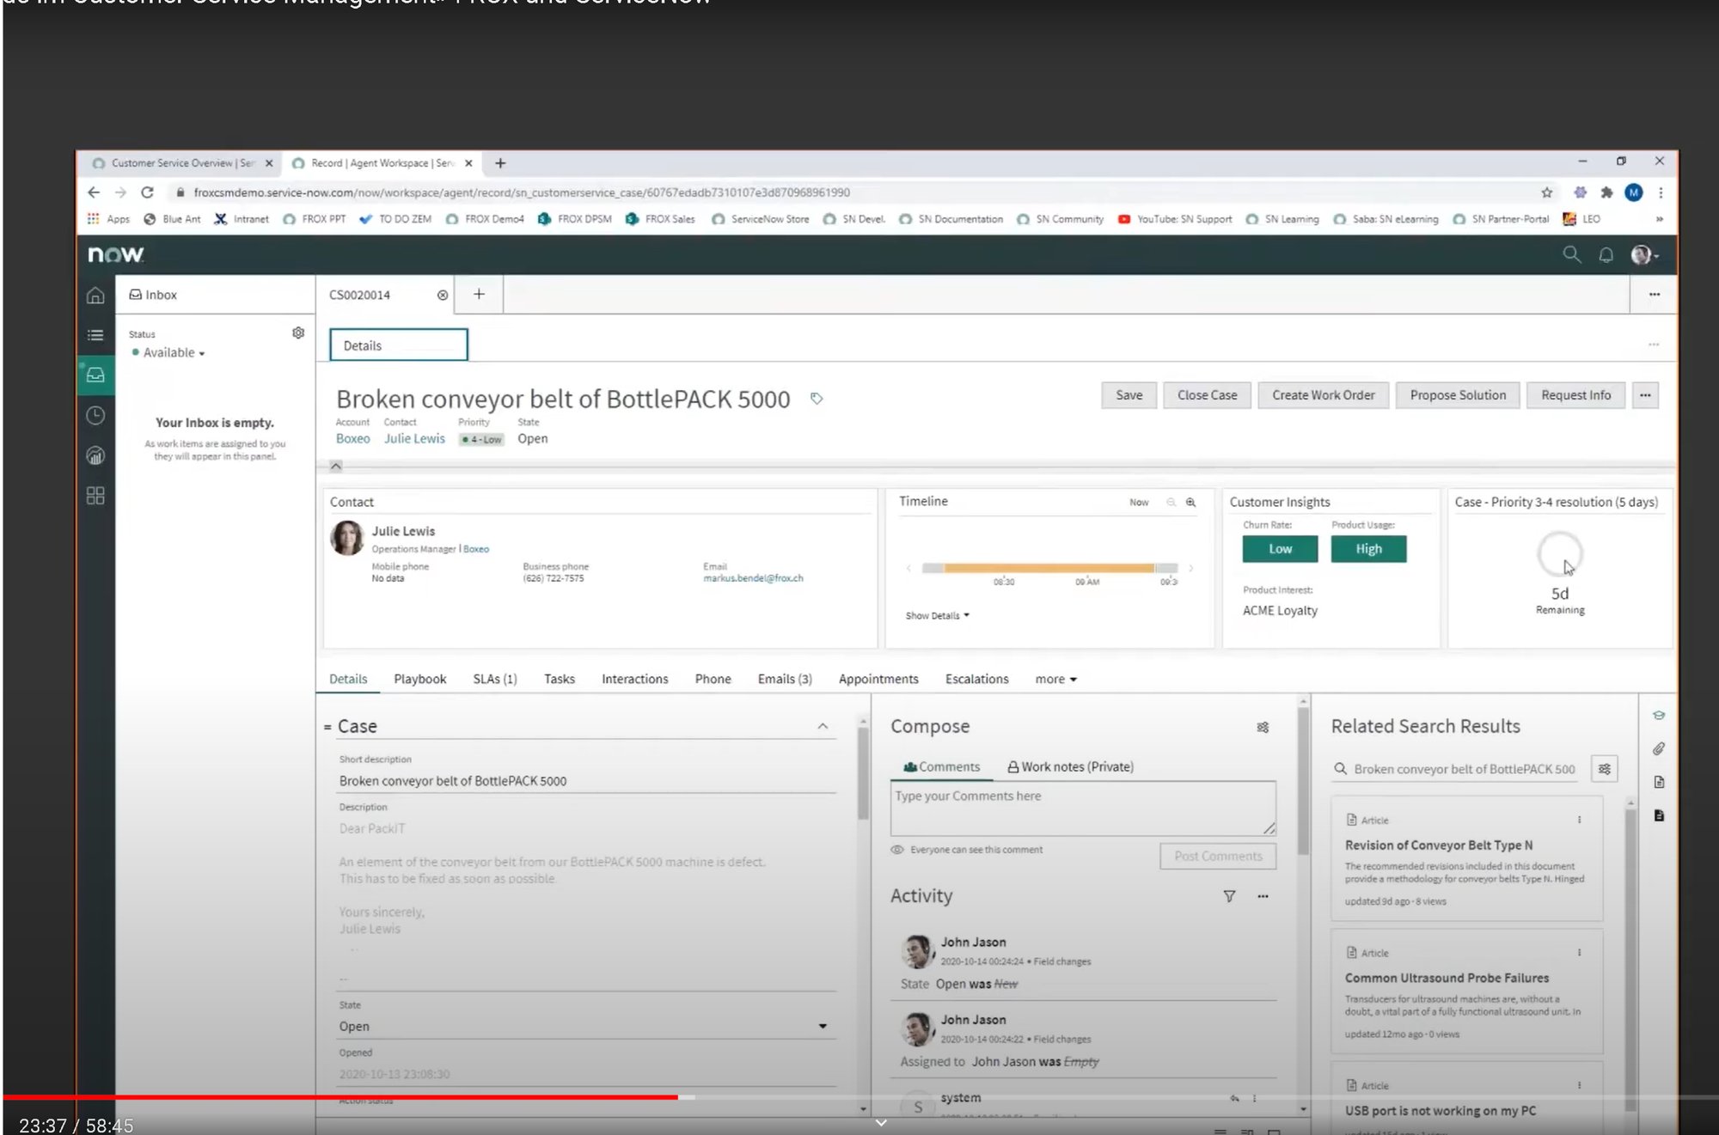1719x1135 pixels.
Task: Open the Home icon in left sidebar
Action: (x=95, y=296)
